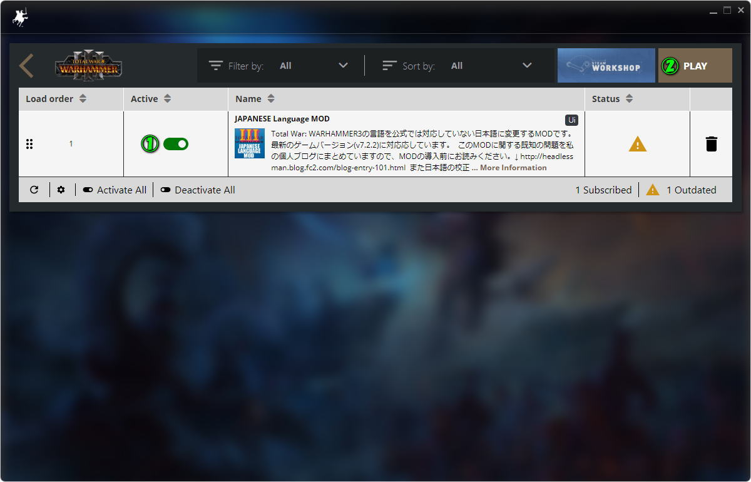Viewport: 751px width, 482px height.
Task: Close the launcher window
Action: click(x=740, y=10)
